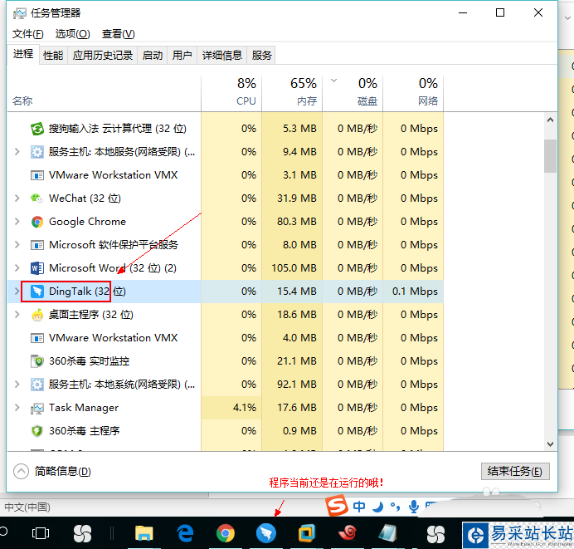Open the 查看(V) menu

pyautogui.click(x=119, y=34)
